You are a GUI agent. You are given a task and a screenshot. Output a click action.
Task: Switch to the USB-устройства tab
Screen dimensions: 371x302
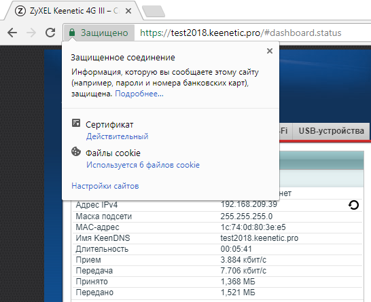point(331,131)
